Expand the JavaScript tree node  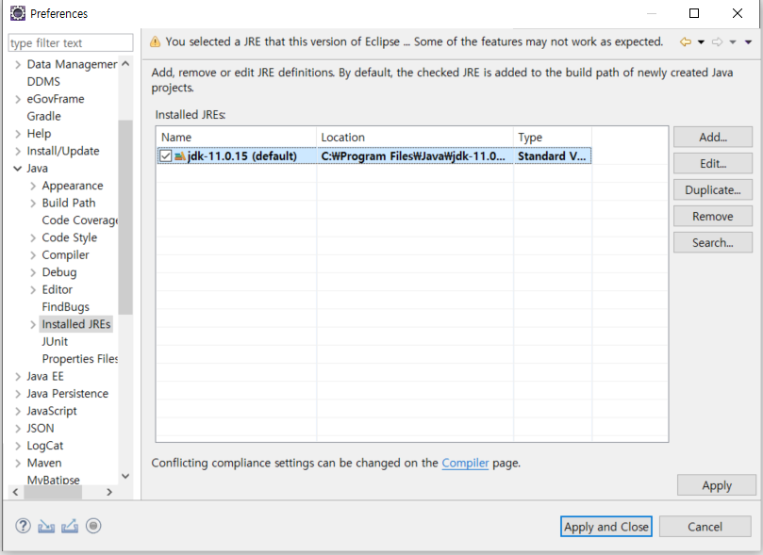18,411
